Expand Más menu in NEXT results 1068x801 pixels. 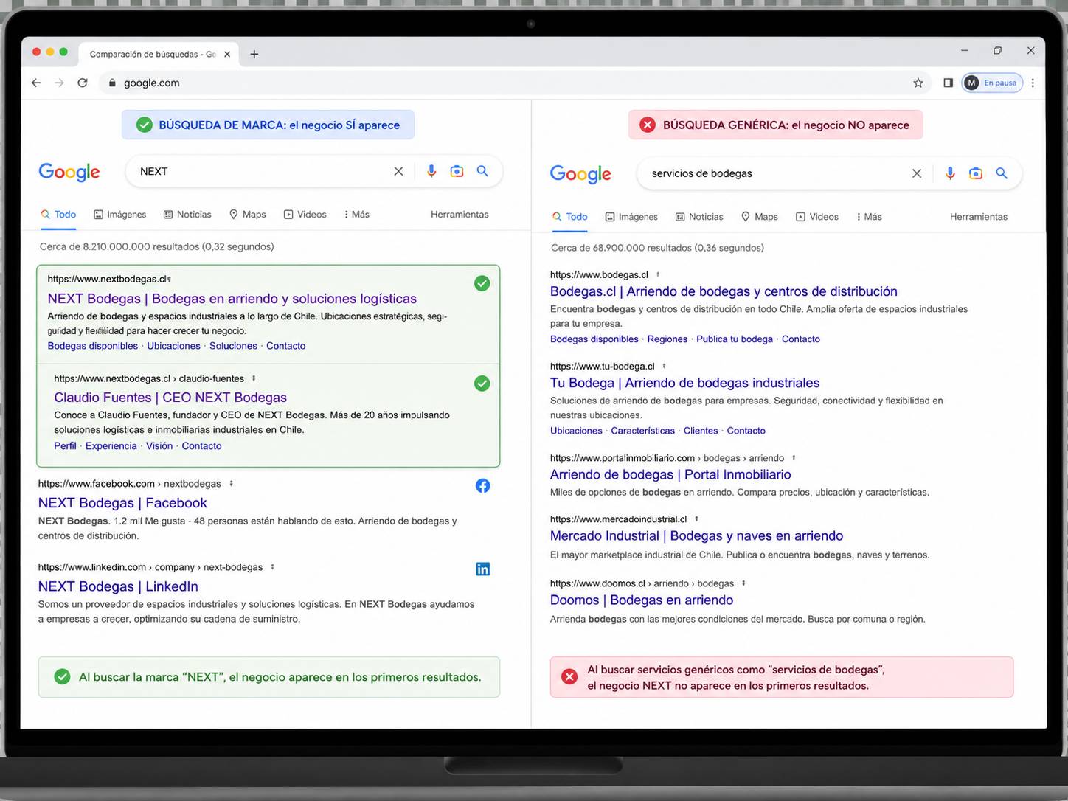(356, 215)
